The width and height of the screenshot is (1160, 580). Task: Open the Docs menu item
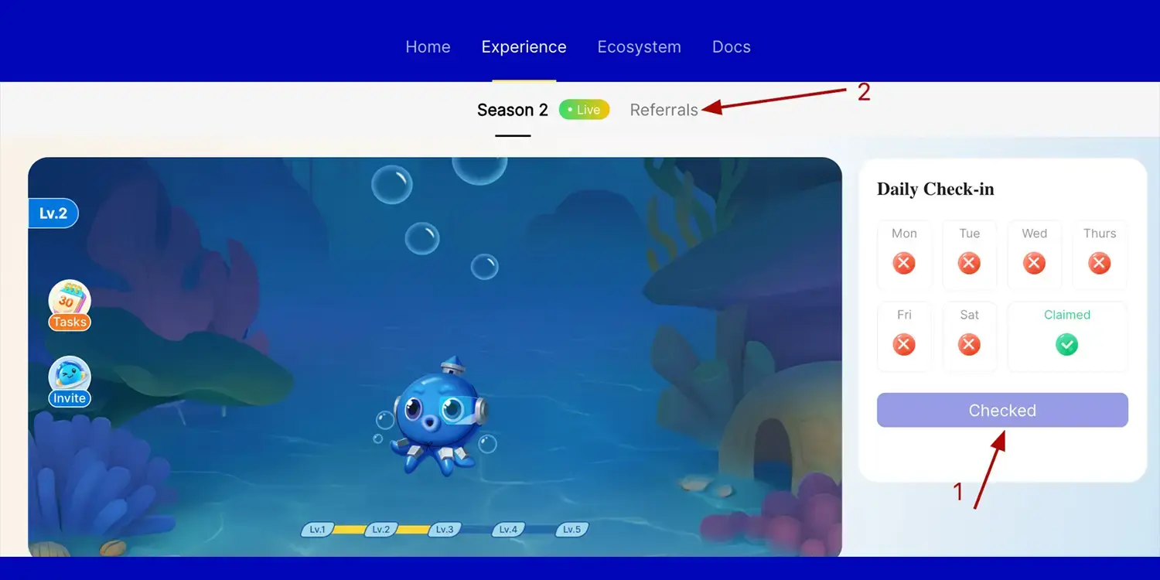tap(732, 47)
